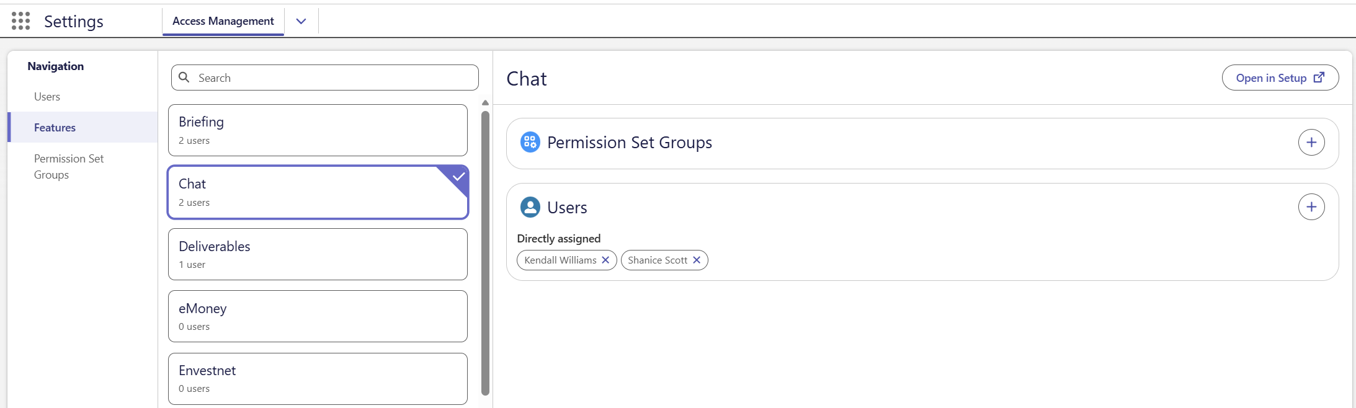Click '1 user' under Deliverables
Image resolution: width=1356 pixels, height=408 pixels.
pyautogui.click(x=192, y=265)
